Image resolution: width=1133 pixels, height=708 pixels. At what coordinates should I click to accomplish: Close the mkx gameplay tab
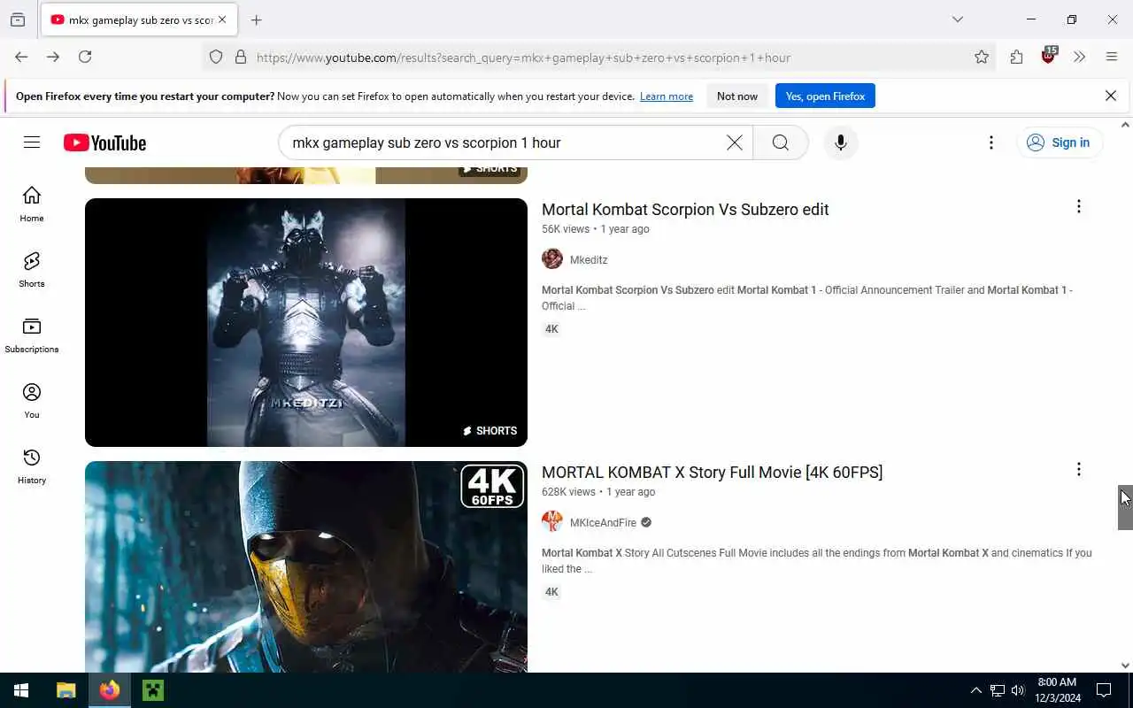pos(222,19)
